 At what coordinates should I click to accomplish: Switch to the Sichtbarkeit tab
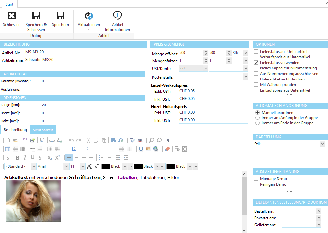[x=43, y=130]
